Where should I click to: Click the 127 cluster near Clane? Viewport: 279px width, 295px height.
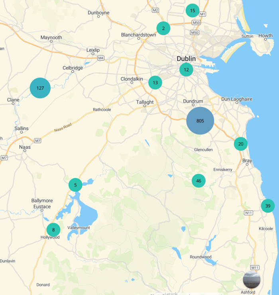(40, 88)
